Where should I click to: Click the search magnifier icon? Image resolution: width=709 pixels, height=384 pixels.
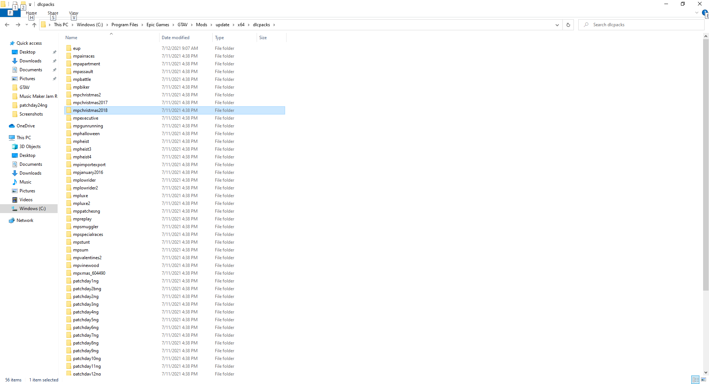[x=586, y=25]
